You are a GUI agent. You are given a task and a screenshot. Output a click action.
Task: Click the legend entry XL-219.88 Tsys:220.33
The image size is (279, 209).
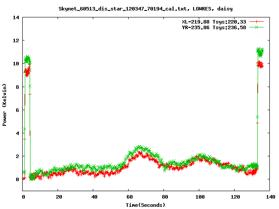[214, 22]
